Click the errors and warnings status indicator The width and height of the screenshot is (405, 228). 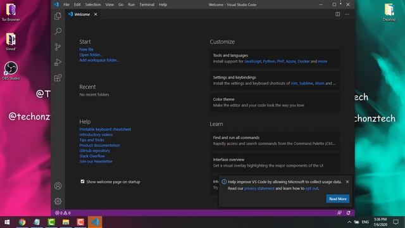[63, 213]
